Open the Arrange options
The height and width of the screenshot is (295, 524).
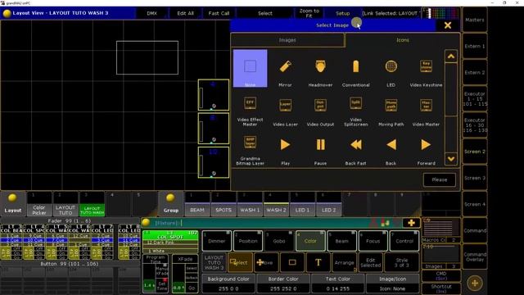point(344,262)
